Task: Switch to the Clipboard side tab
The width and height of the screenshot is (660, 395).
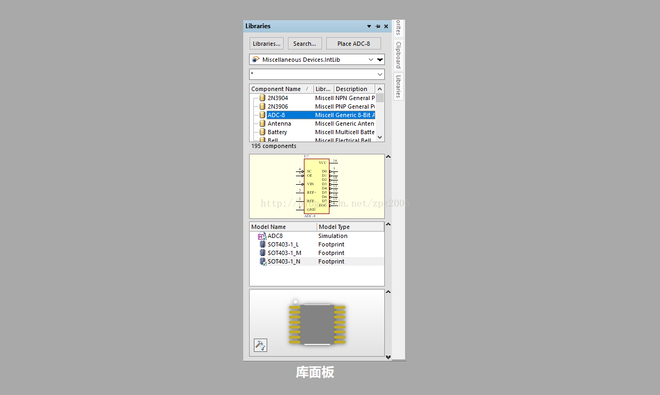Action: [398, 55]
